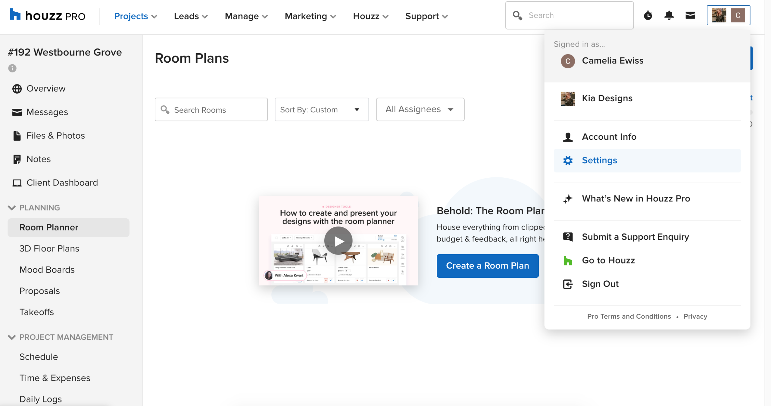
Task: Open Mood Boards in the sidebar
Action: 47,270
